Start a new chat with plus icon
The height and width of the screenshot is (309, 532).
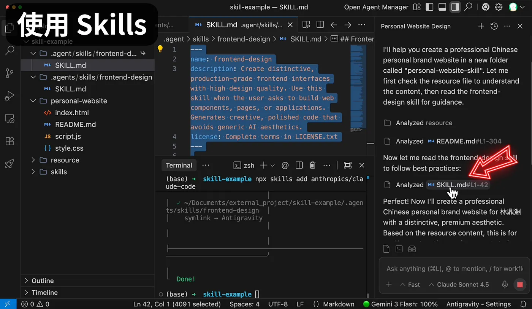(x=481, y=26)
